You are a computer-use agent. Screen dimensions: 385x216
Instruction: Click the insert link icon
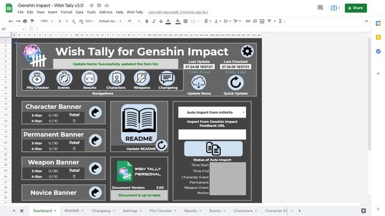248,22
